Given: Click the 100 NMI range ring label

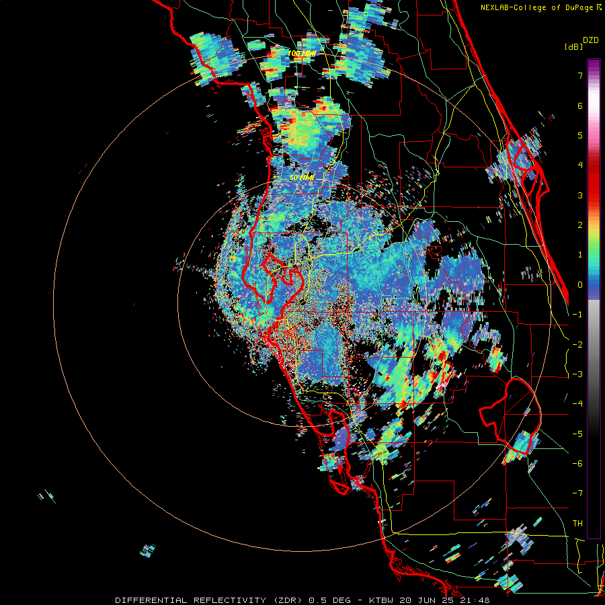Looking at the screenshot, I should pyautogui.click(x=302, y=53).
